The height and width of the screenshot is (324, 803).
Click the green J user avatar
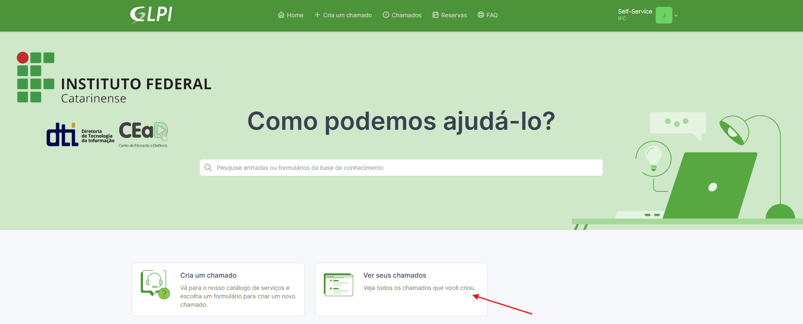click(x=664, y=15)
